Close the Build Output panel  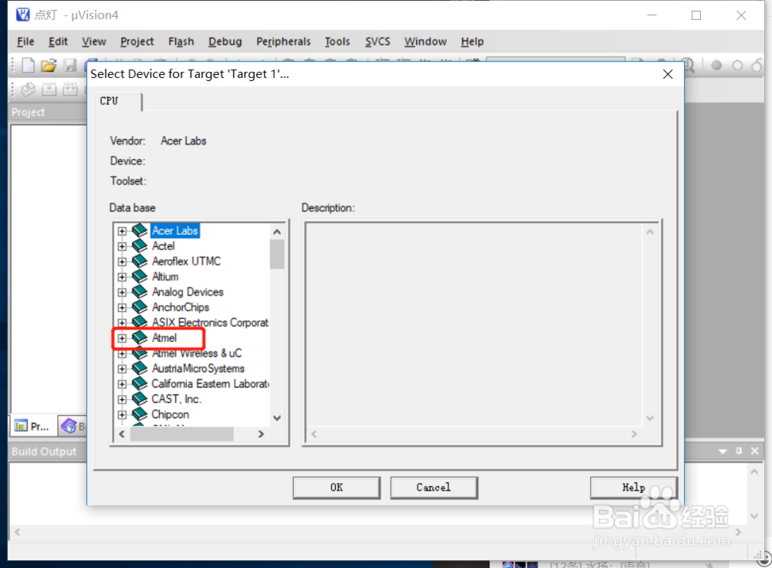[755, 451]
